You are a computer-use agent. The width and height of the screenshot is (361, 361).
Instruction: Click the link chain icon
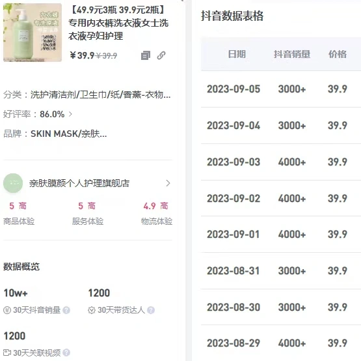161,55
